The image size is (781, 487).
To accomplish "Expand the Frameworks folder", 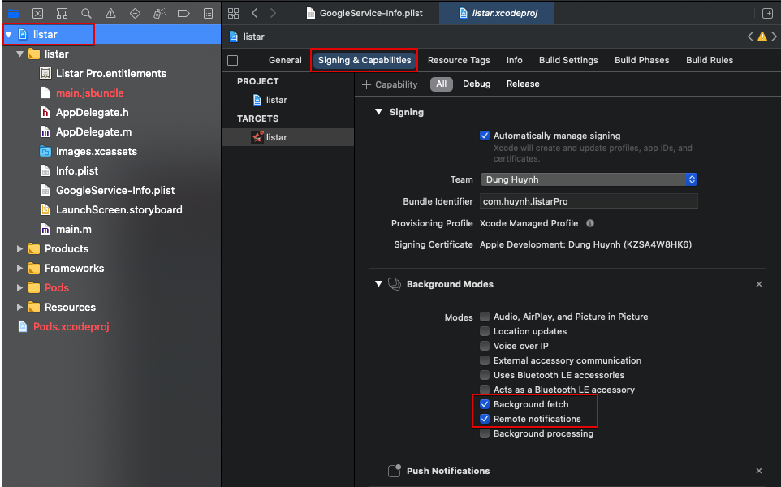I will [20, 268].
